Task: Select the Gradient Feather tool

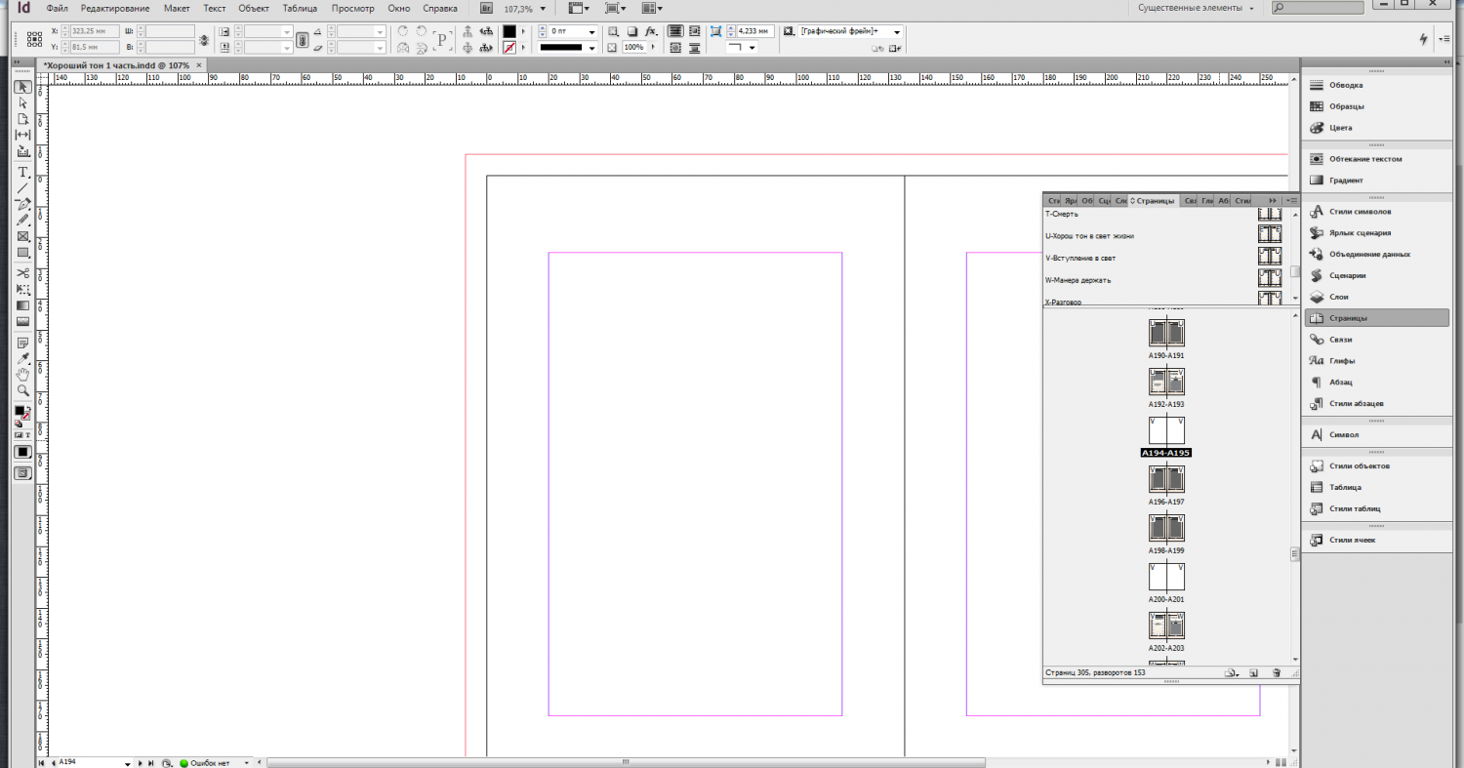Action: coord(22,321)
